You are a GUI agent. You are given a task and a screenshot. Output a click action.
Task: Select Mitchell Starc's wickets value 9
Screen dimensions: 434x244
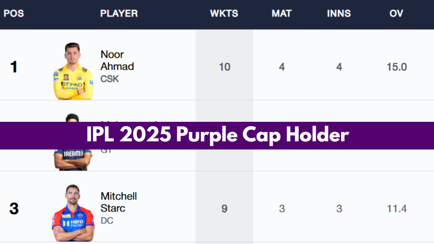224,209
